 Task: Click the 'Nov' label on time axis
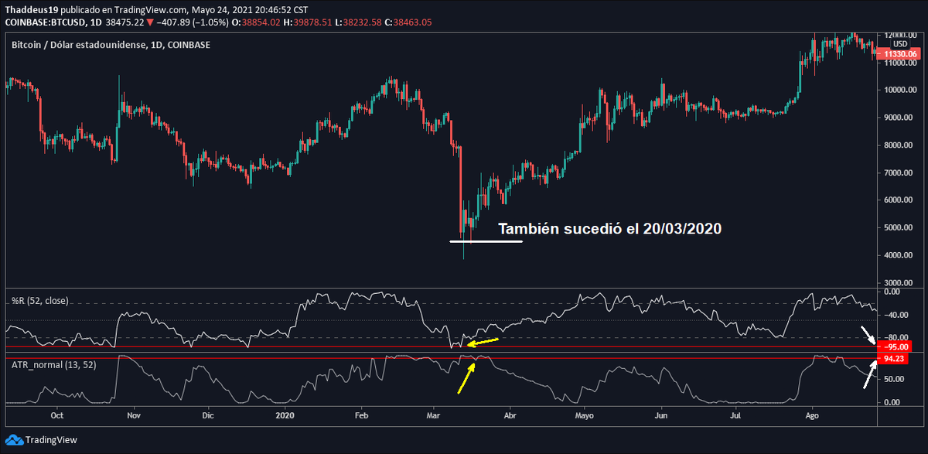click(x=135, y=415)
